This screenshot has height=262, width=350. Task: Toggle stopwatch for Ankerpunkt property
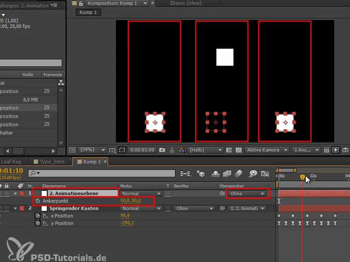tap(38, 201)
